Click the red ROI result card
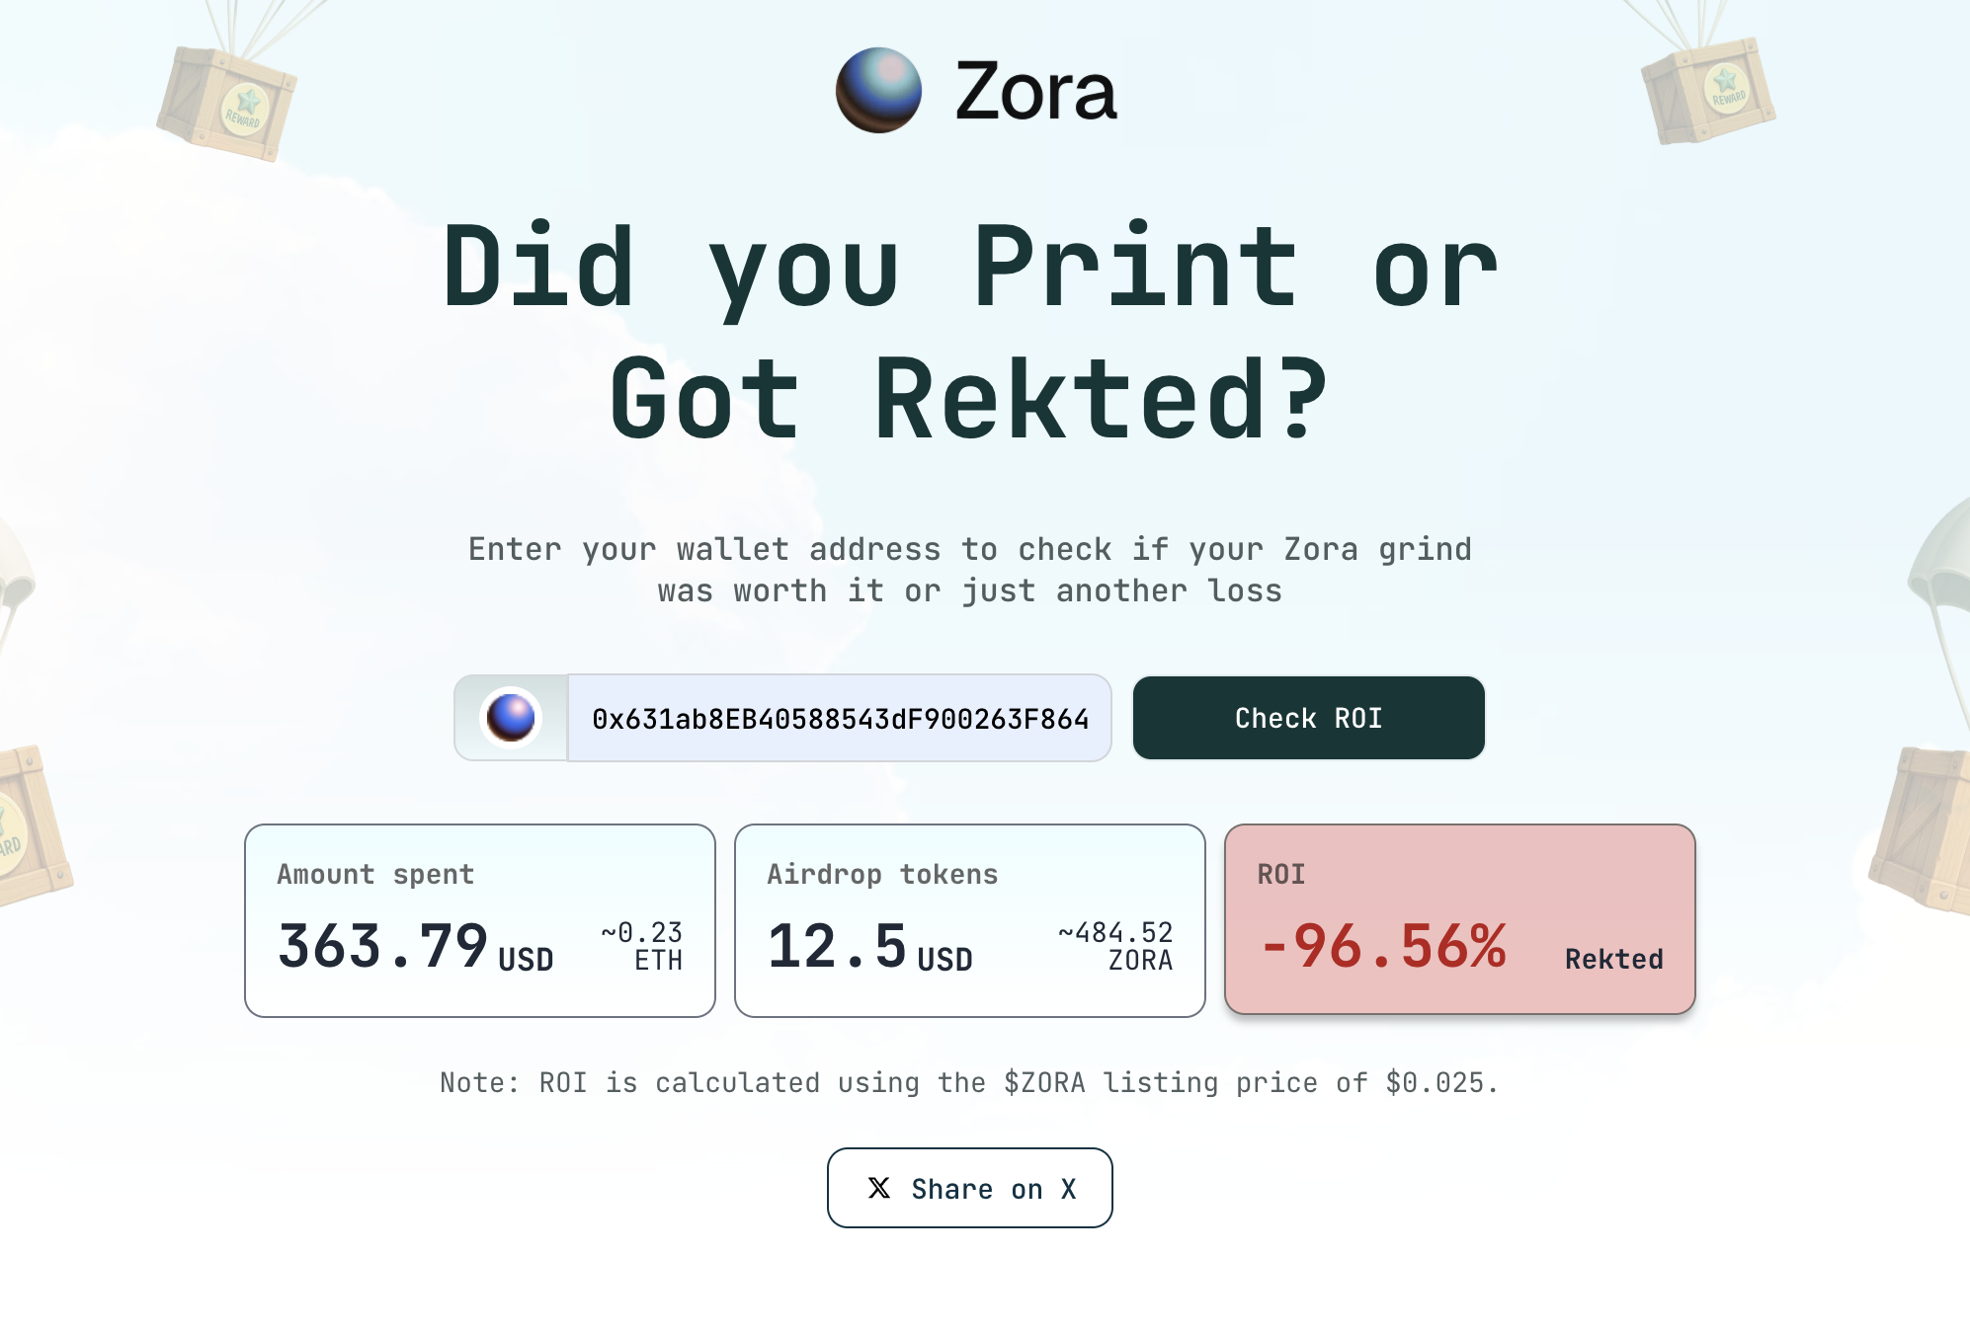The height and width of the screenshot is (1333, 1970). point(1459,919)
